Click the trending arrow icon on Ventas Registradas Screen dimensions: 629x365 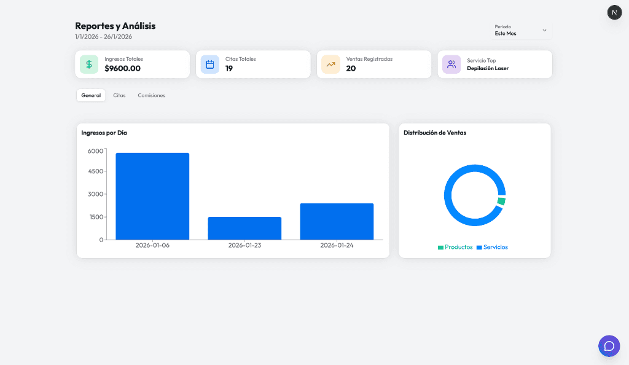[330, 64]
